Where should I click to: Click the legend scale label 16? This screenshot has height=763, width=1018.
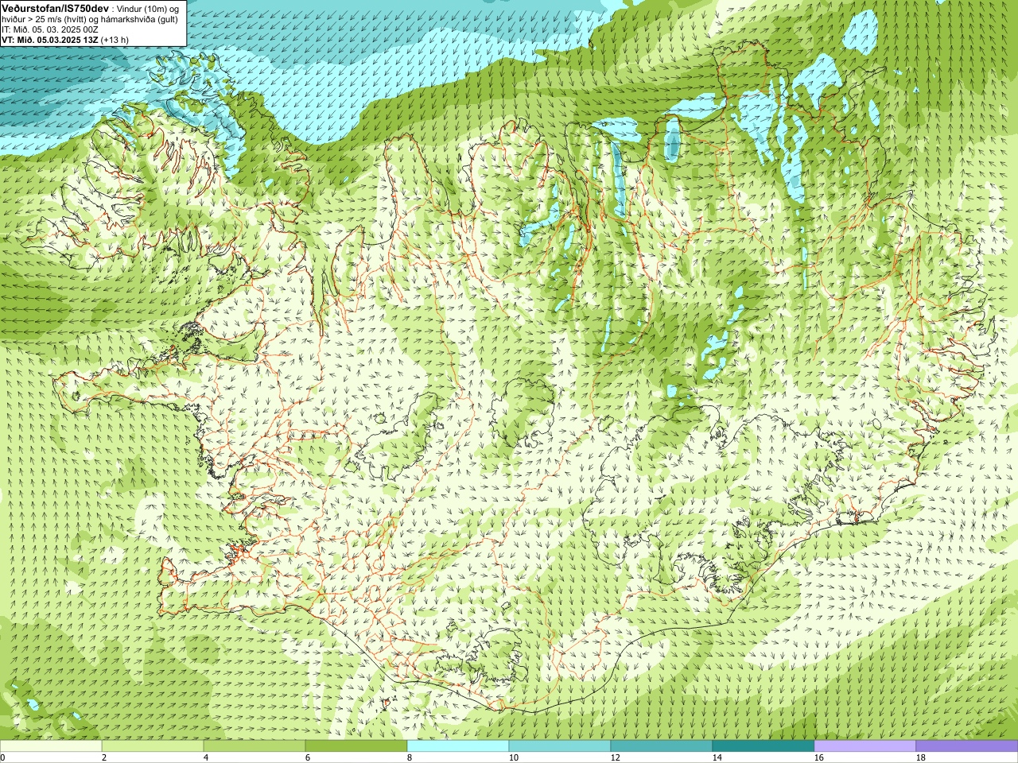pyautogui.click(x=819, y=757)
